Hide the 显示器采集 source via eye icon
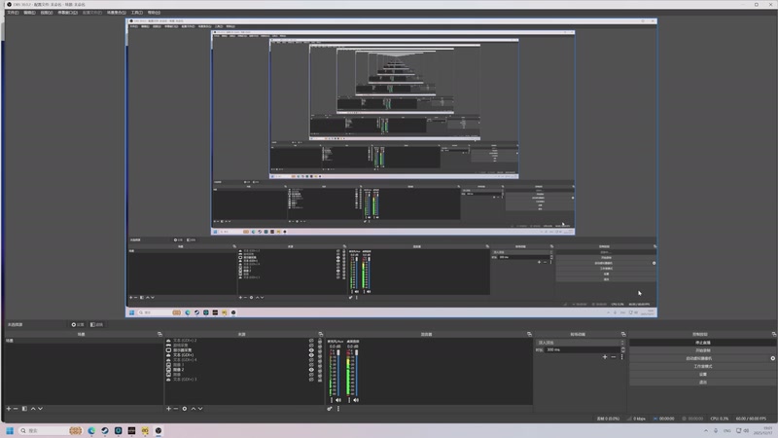 (x=311, y=350)
